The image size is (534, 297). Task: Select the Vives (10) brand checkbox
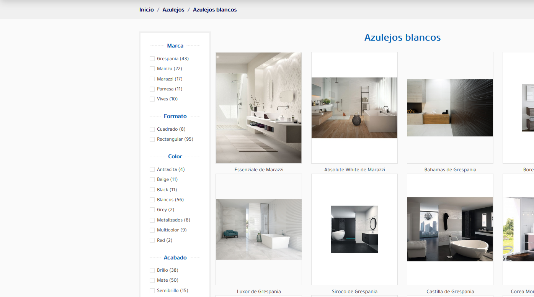(x=152, y=99)
